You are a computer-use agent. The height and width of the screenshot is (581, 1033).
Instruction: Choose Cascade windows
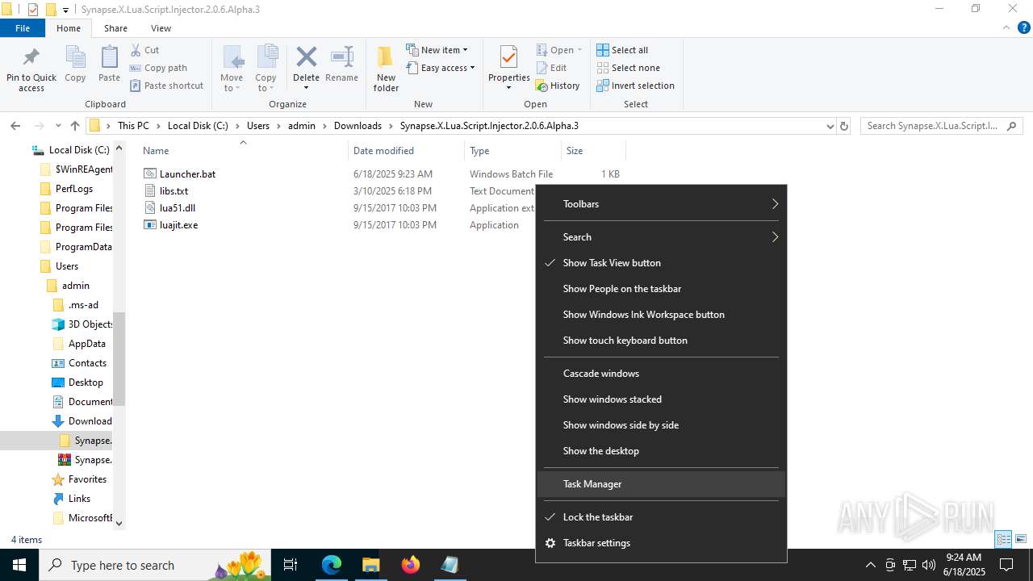661,374
